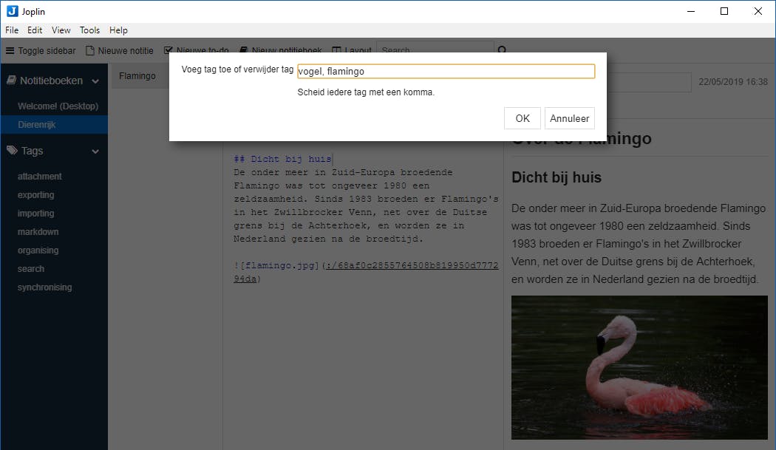Collapse the Tags section chevron
The height and width of the screenshot is (450, 776).
[x=95, y=151]
